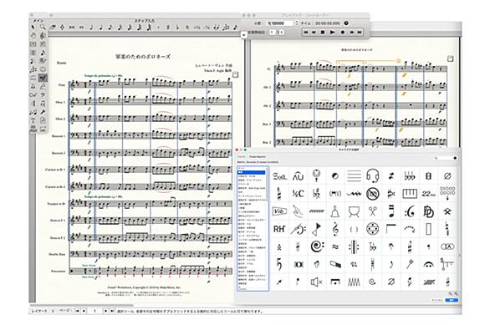Select the quarter note duration
The width and height of the screenshot is (490, 325).
[x=101, y=28]
